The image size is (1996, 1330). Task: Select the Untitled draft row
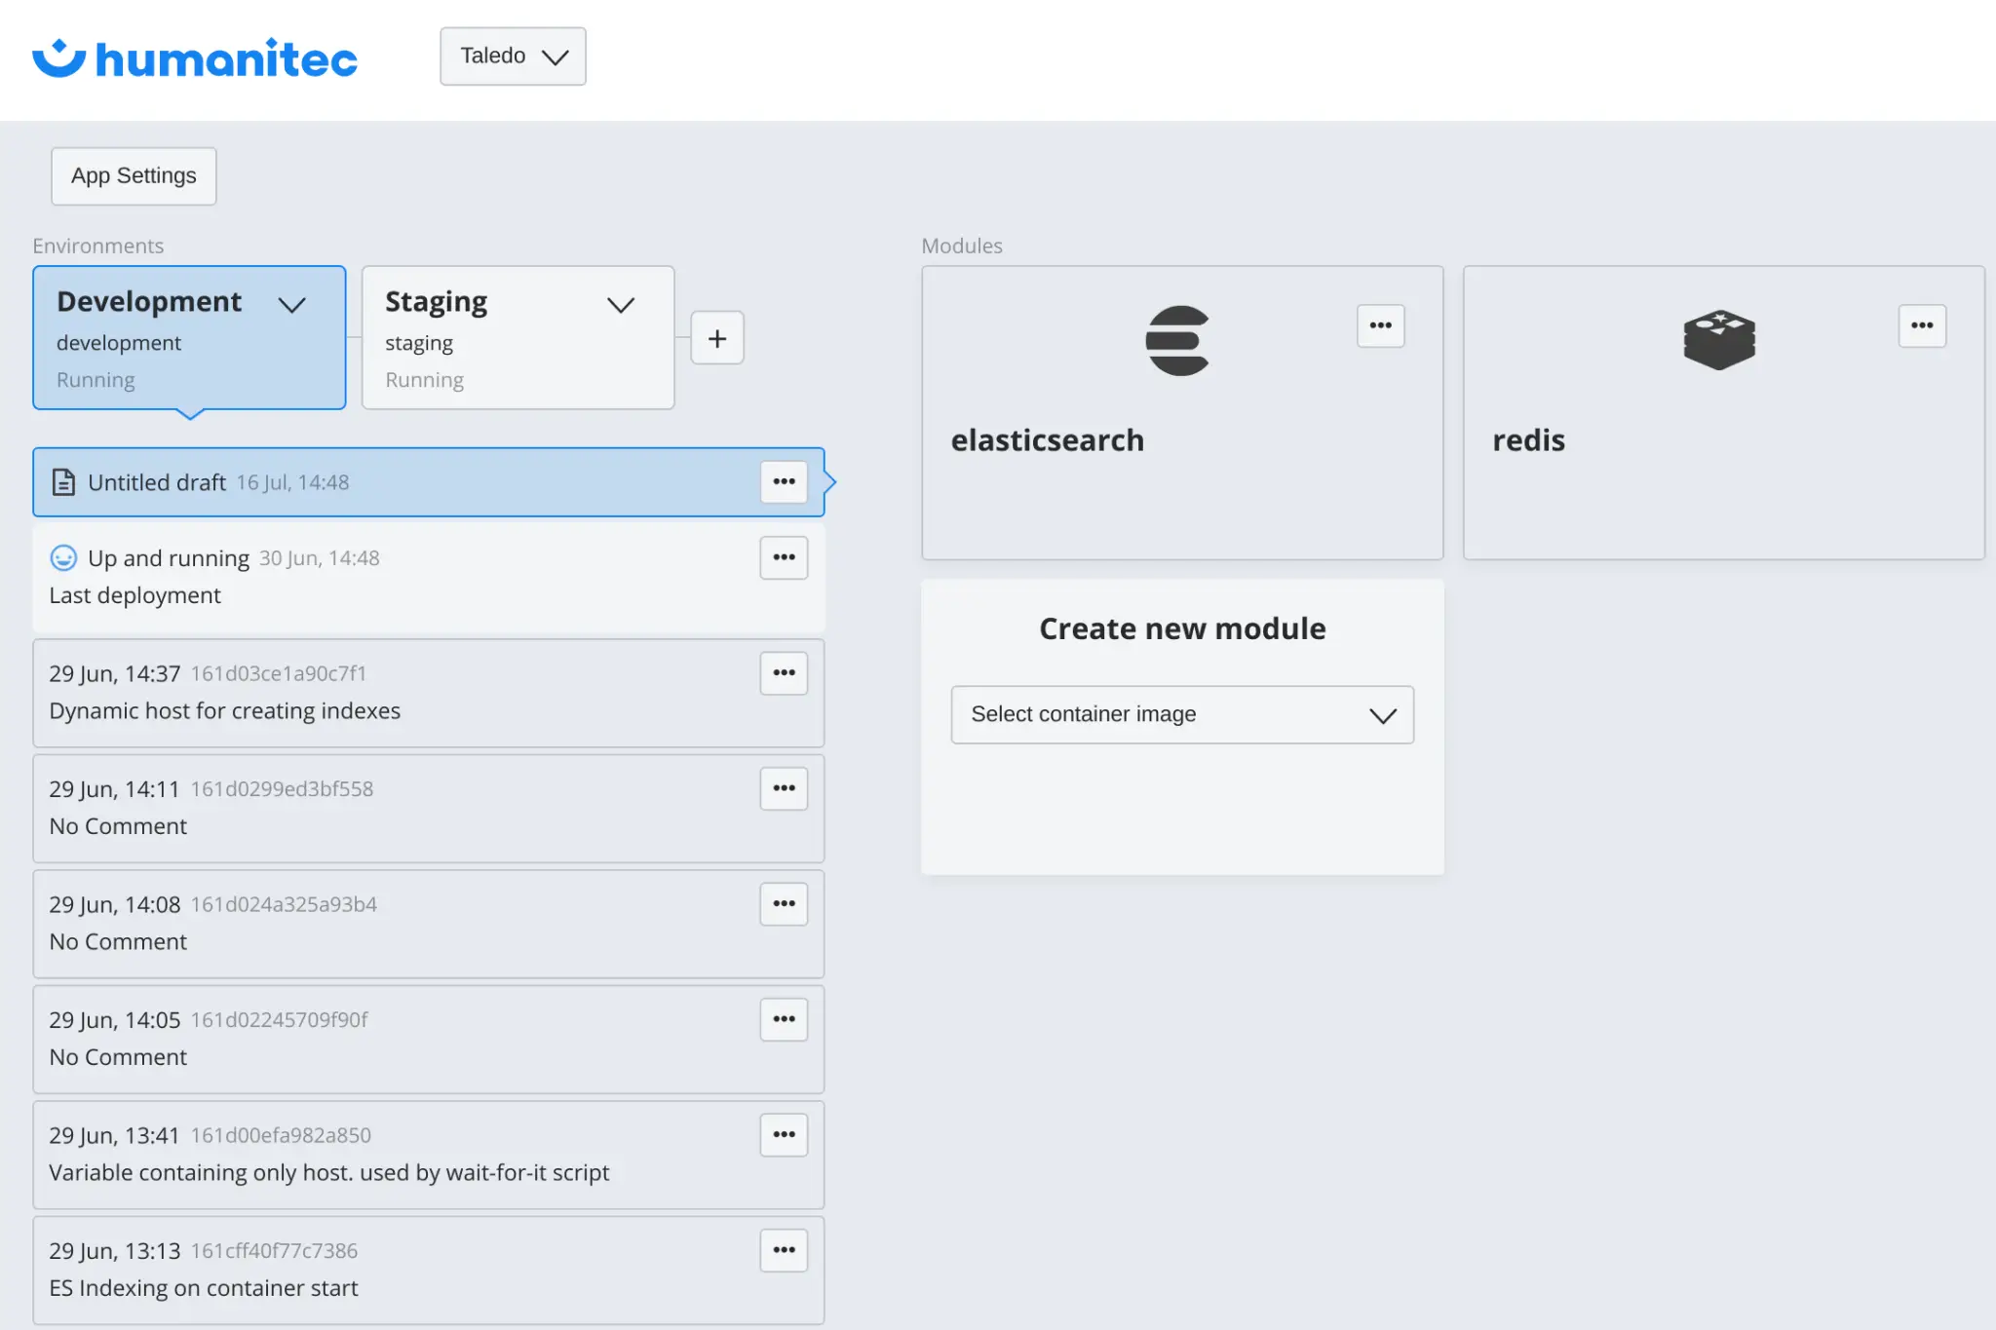[x=429, y=482]
